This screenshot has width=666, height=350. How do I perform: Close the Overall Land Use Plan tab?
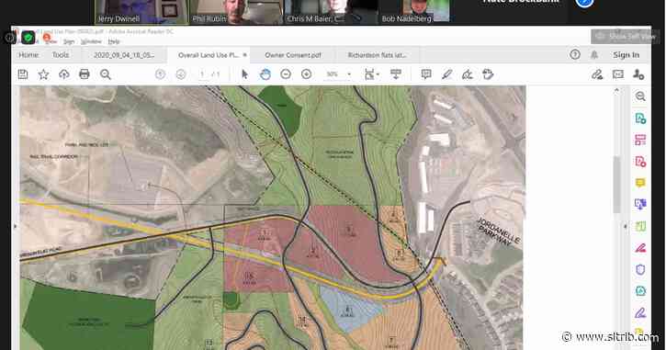(244, 55)
